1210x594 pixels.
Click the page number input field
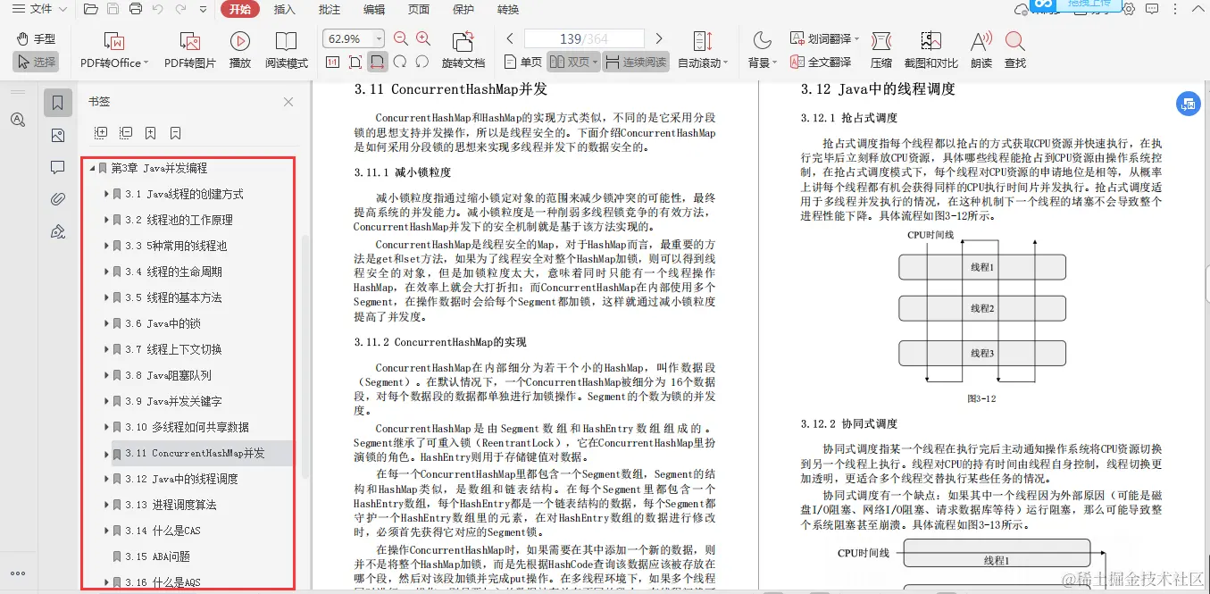tap(584, 38)
